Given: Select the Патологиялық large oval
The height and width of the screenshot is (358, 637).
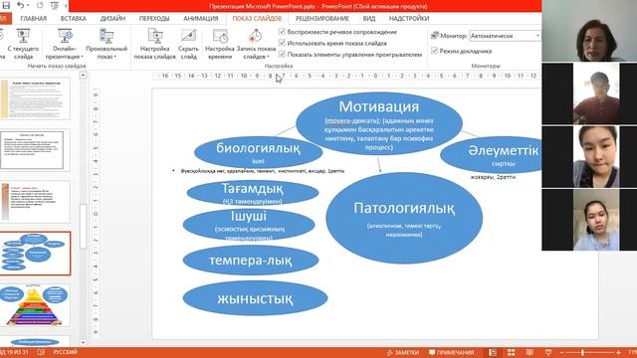Looking at the screenshot, I should point(404,218).
